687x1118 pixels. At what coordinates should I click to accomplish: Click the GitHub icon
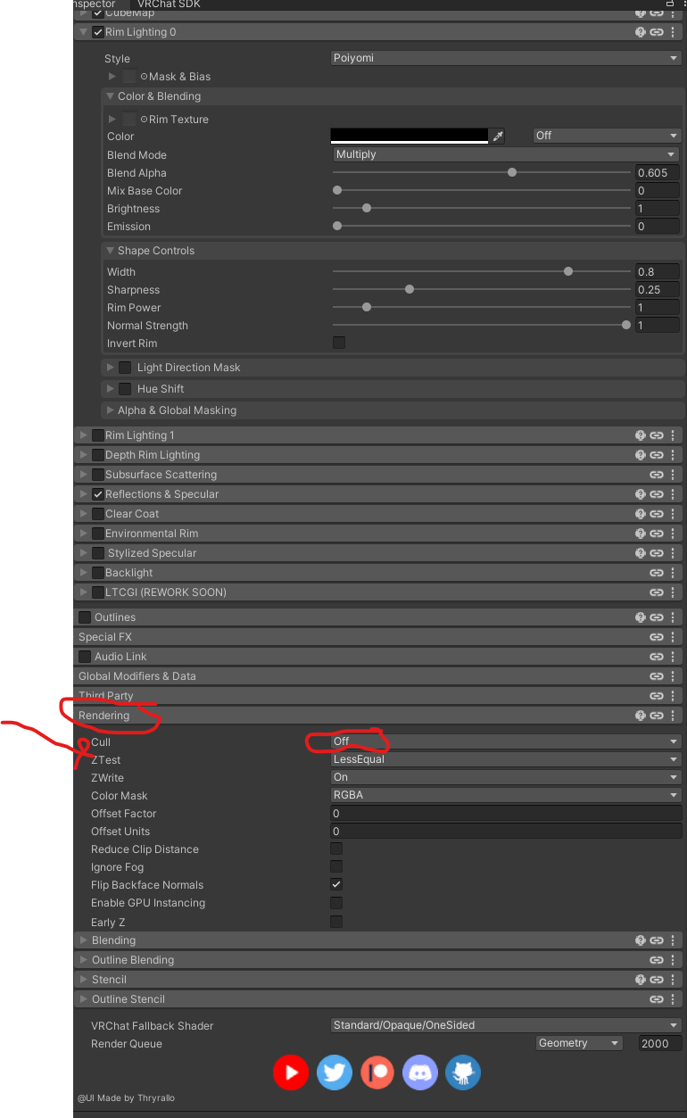[x=463, y=1072]
